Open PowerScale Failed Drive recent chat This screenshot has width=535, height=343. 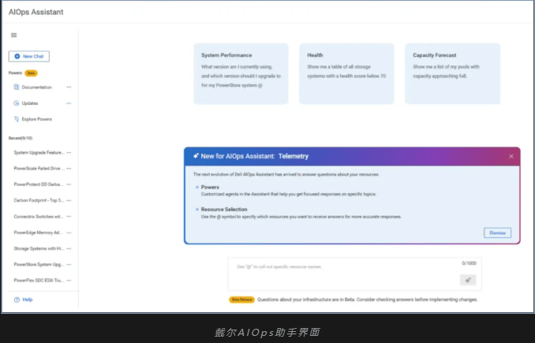click(39, 168)
